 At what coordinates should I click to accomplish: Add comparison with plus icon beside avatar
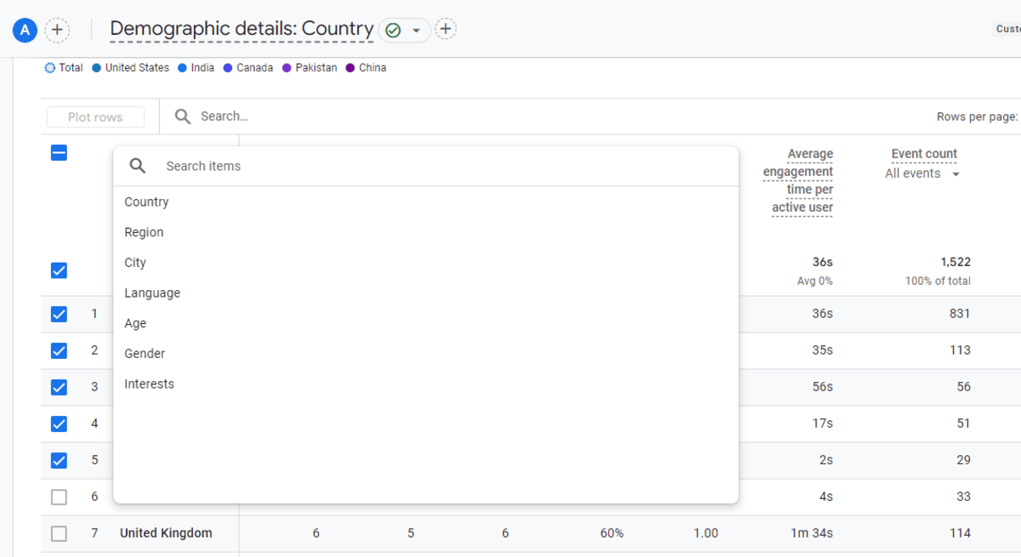click(57, 31)
